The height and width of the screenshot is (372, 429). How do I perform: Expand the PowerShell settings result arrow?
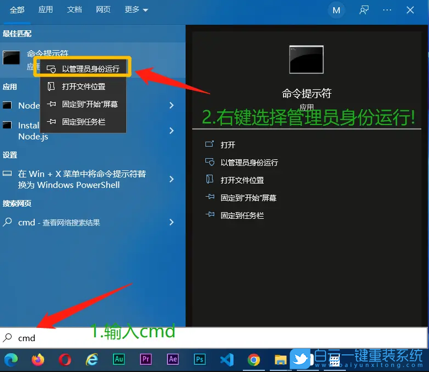(172, 179)
